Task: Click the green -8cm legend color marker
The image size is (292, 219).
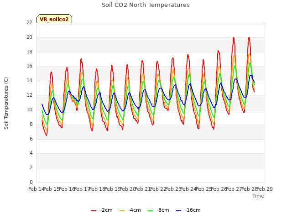Action: (150, 211)
